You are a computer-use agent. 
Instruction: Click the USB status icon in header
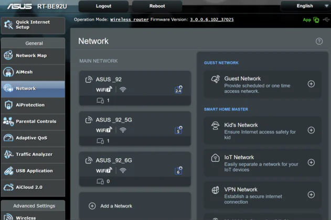coord(326,19)
